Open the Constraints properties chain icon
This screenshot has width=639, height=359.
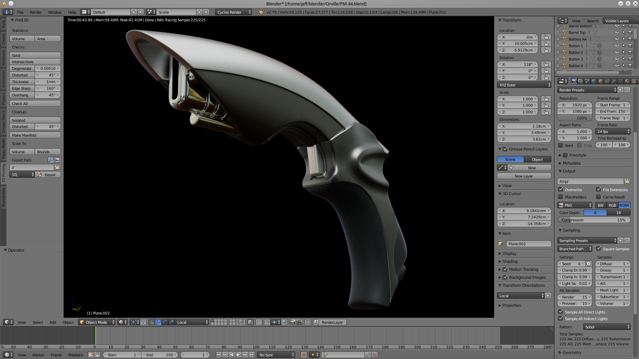pyautogui.click(x=607, y=81)
